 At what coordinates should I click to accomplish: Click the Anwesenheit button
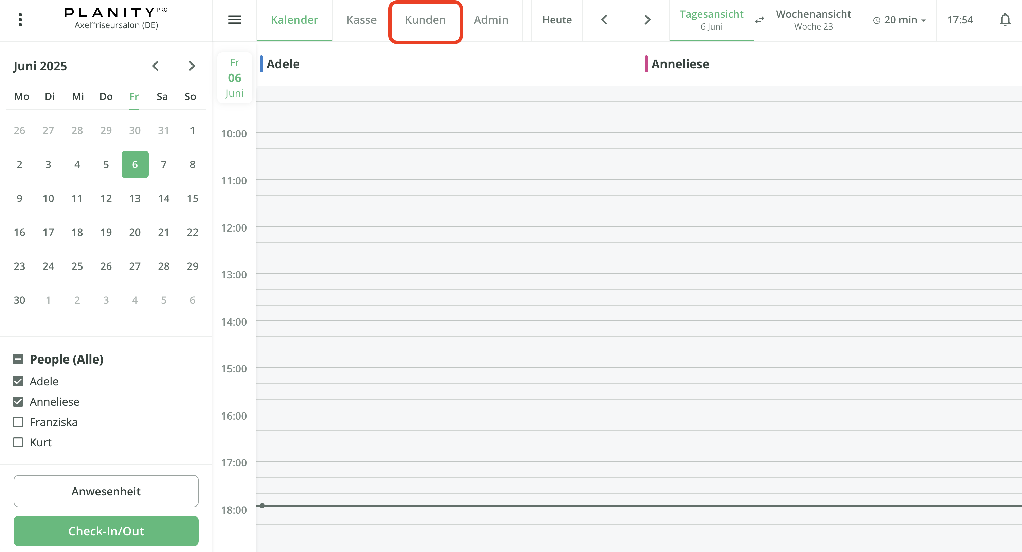[106, 491]
